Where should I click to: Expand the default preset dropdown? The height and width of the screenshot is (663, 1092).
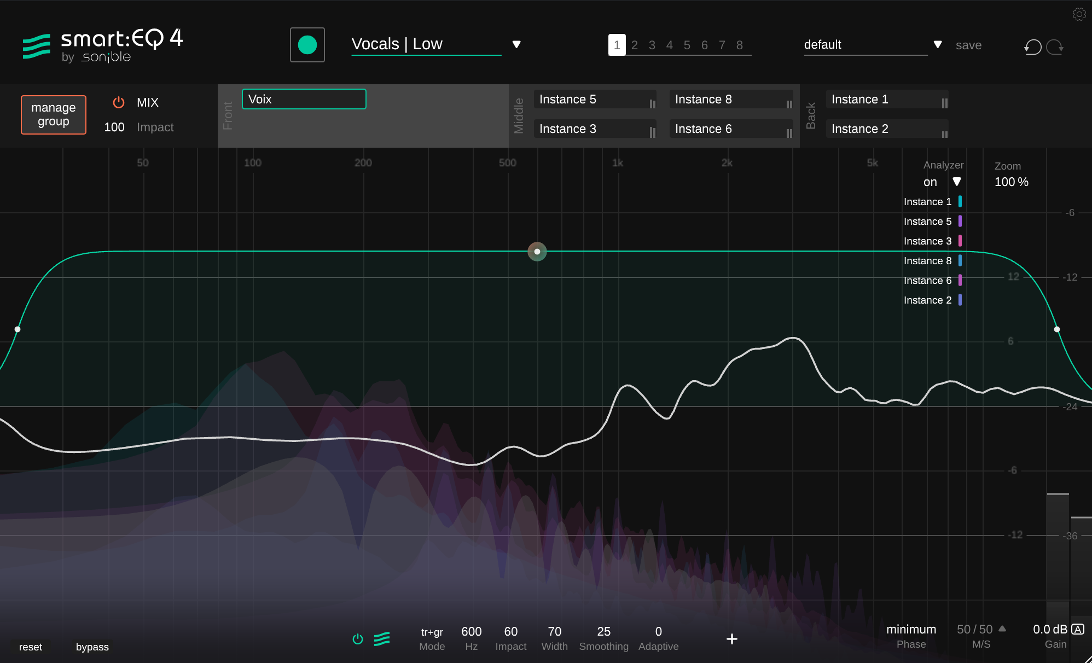point(938,44)
